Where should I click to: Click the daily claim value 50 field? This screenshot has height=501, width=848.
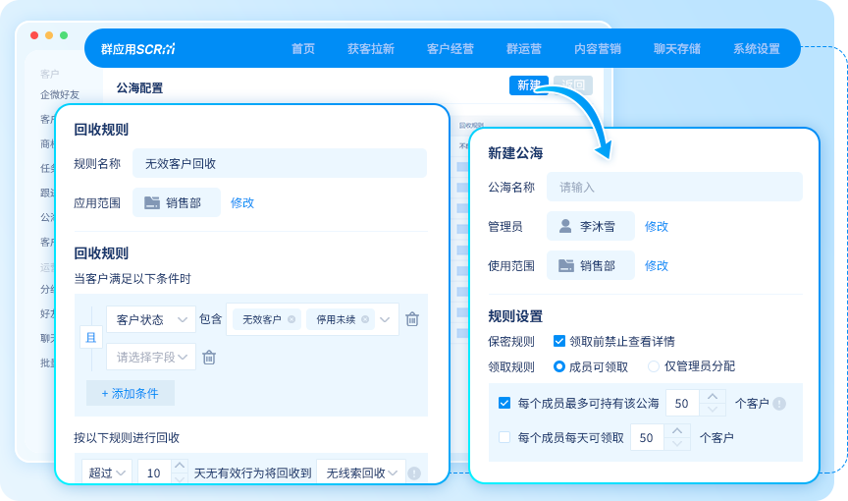(647, 437)
